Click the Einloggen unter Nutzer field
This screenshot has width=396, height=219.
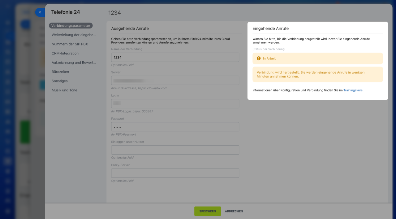175,150
